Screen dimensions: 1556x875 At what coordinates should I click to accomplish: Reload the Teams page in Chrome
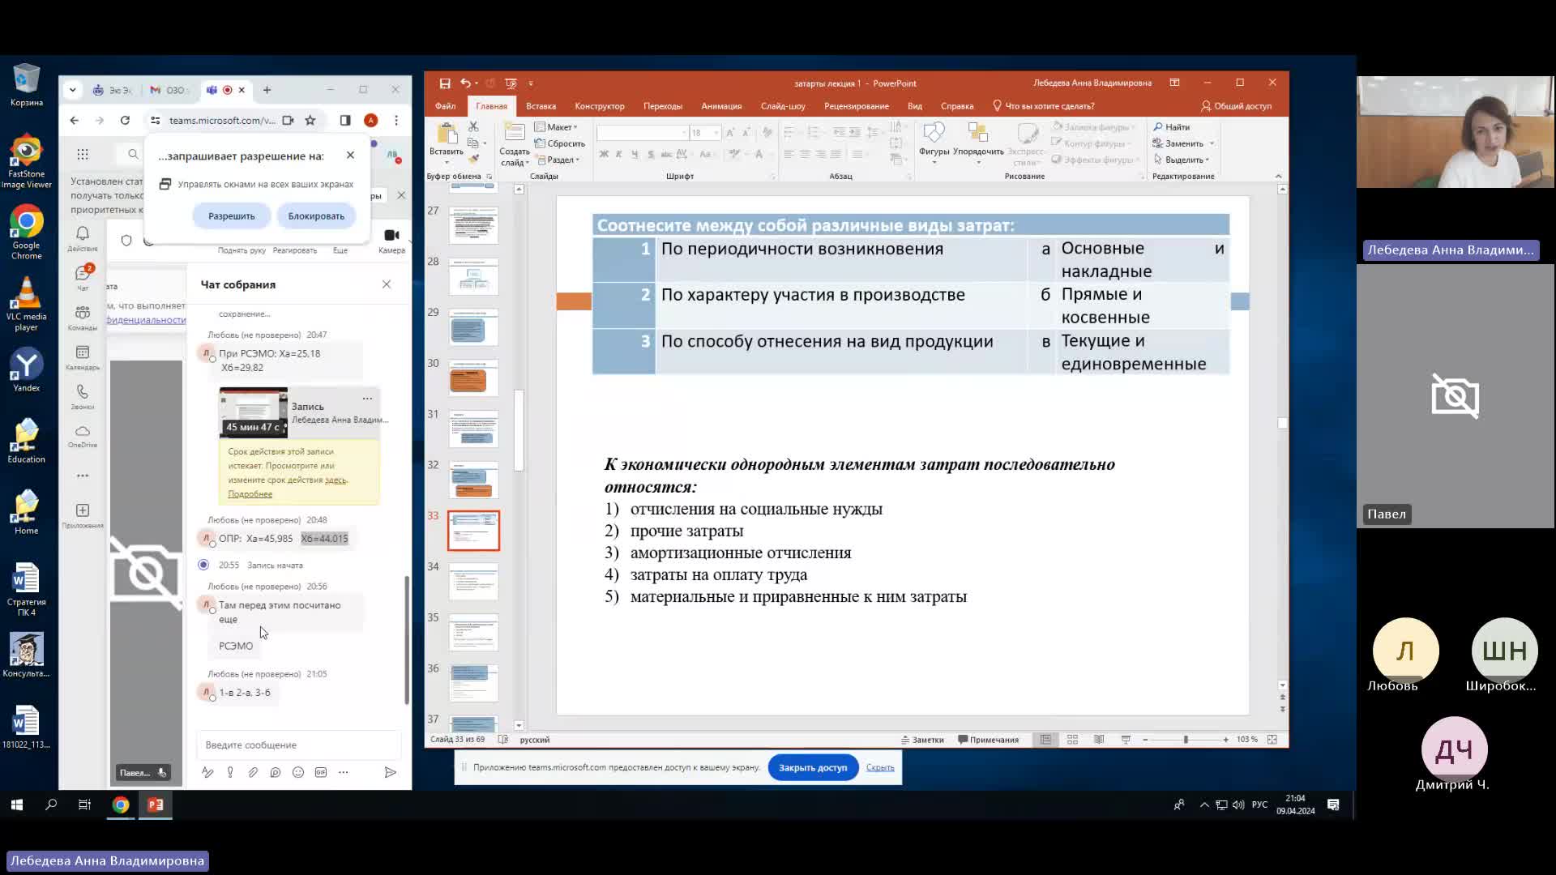125,121
